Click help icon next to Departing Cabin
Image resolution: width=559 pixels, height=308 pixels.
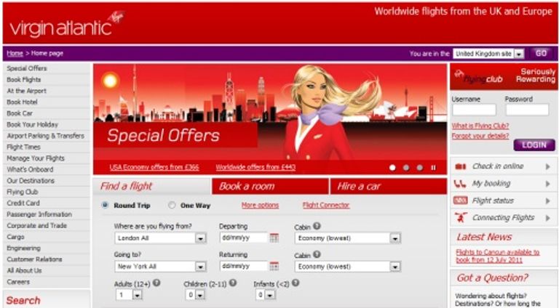(x=317, y=226)
